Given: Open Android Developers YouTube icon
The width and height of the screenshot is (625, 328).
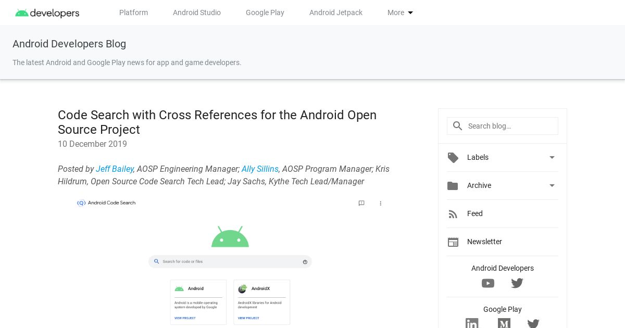Looking at the screenshot, I should [x=488, y=283].
